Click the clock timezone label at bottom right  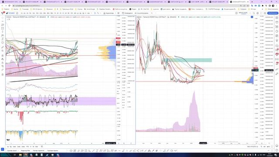click(252, 147)
